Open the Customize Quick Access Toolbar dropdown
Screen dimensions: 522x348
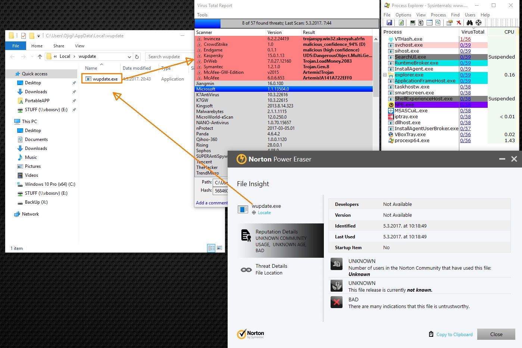tap(38, 36)
